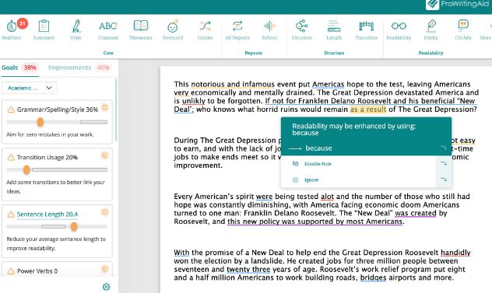The height and width of the screenshot is (293, 492).
Task: Open info icon on Grammar/Spelling/Style card
Action: click(x=105, y=107)
